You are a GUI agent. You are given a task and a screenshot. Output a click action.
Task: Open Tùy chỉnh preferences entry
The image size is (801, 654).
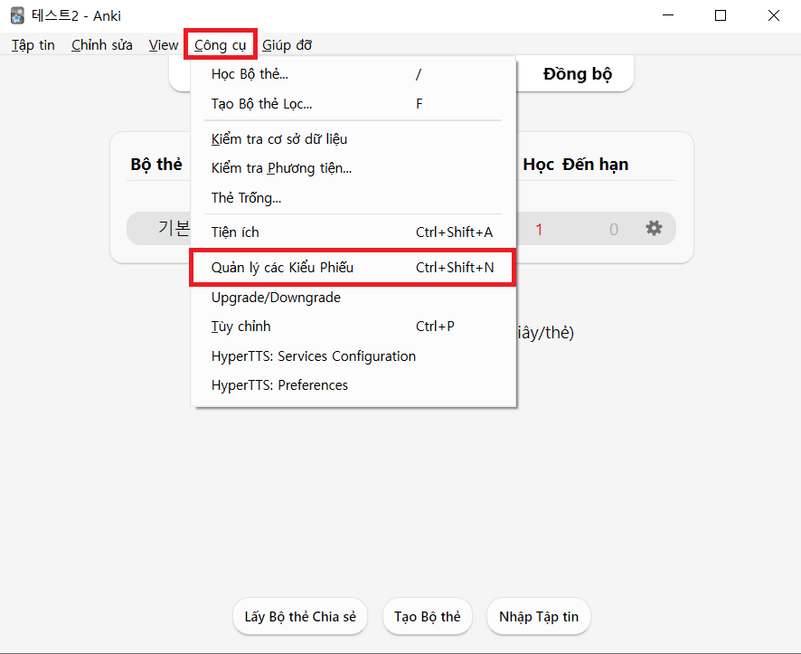[353, 326]
